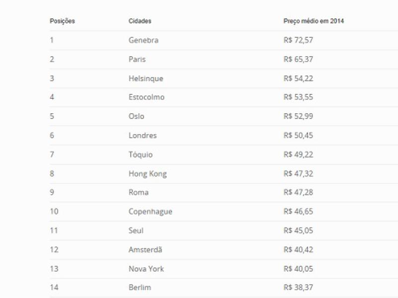Viewport: 398px width, 298px height.
Task: Select the Hong Kong city cell
Action: [x=147, y=174]
